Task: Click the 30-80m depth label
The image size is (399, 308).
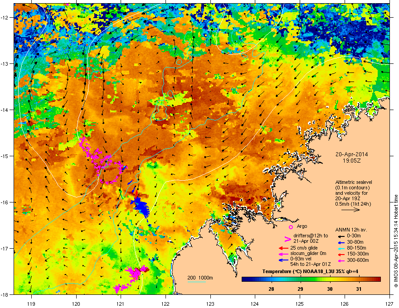Action: tap(355, 242)
